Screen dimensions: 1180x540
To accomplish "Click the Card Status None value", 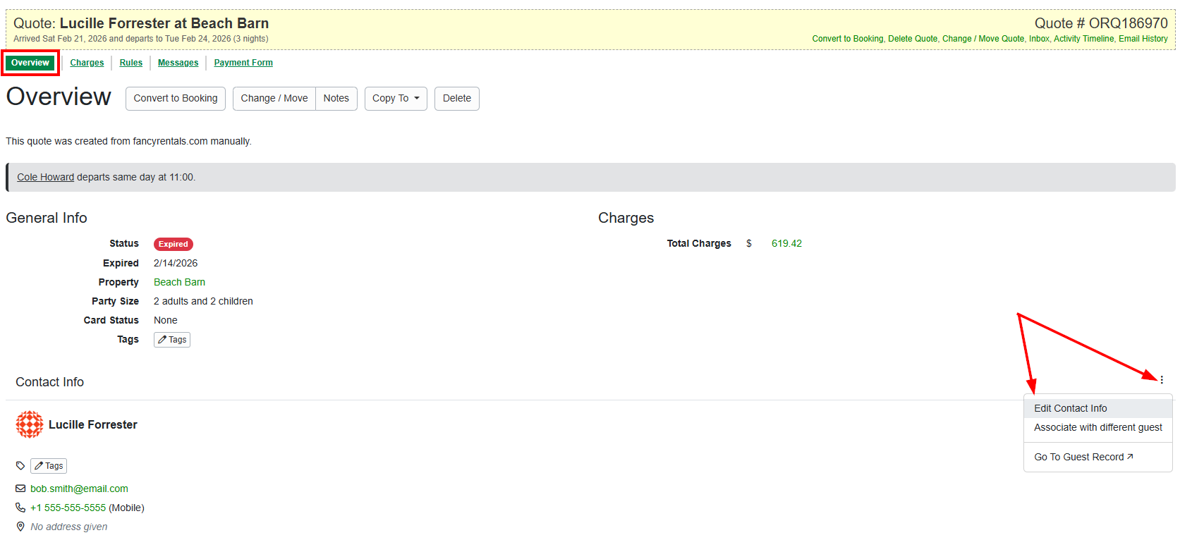I will [x=166, y=320].
